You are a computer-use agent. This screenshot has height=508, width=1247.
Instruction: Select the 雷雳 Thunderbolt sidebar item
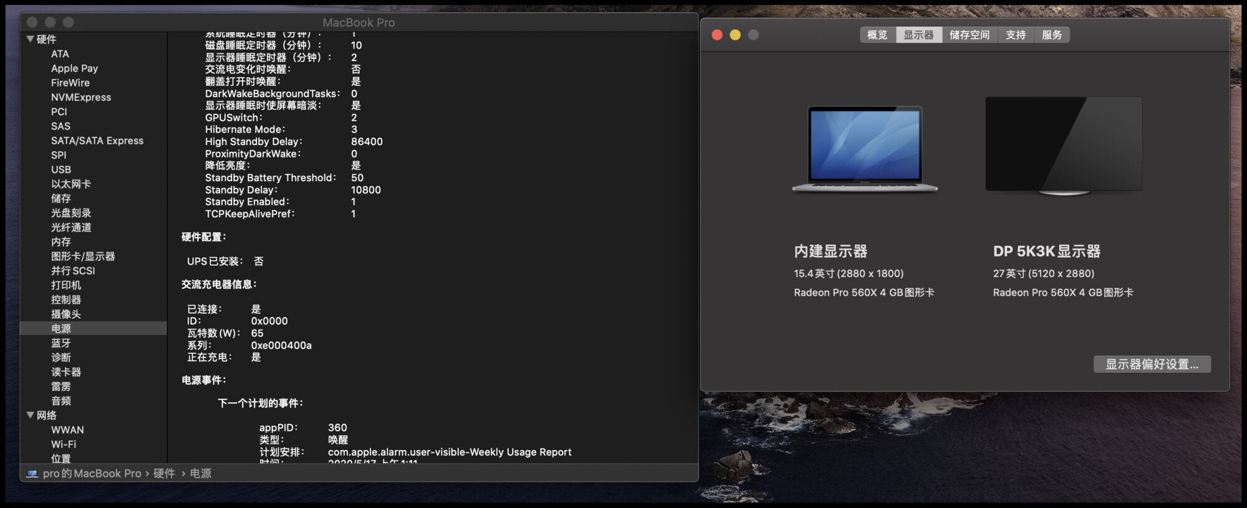click(x=61, y=386)
